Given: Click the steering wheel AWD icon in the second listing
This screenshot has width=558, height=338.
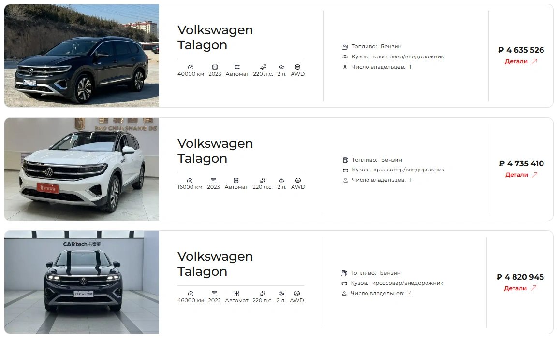Looking at the screenshot, I should [298, 180].
